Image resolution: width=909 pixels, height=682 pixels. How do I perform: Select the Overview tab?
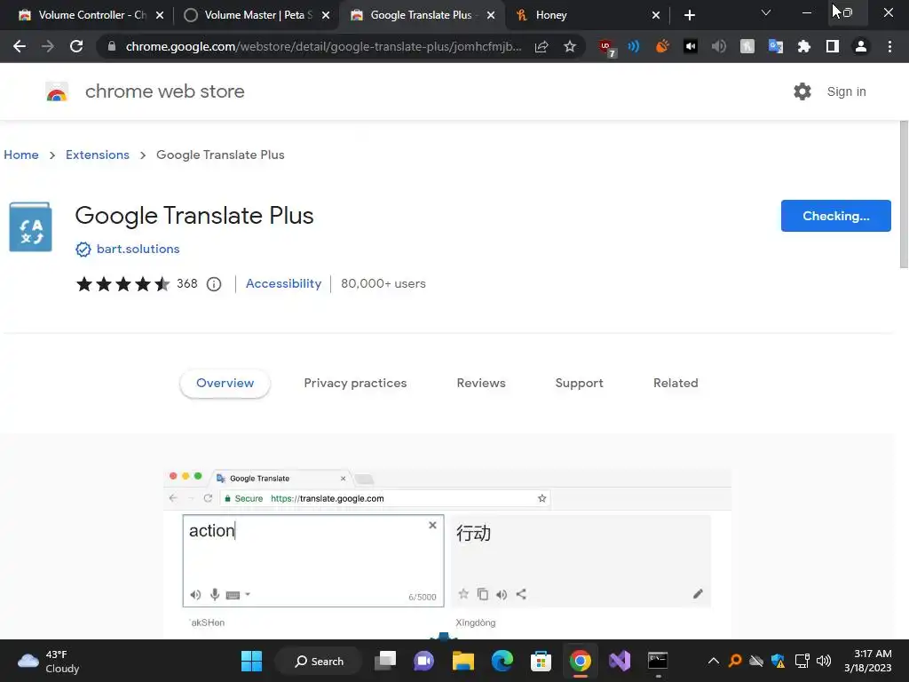click(225, 384)
